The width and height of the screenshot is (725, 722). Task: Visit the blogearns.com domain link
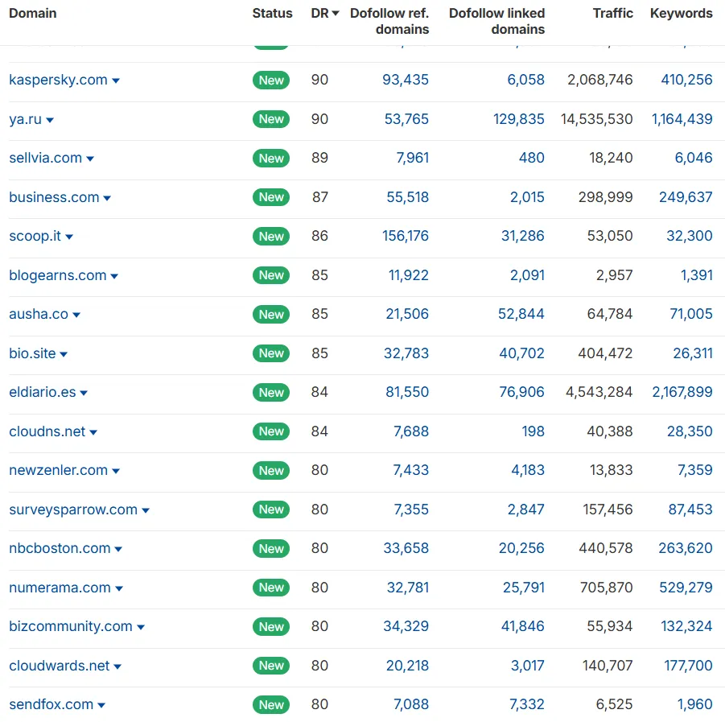click(58, 275)
